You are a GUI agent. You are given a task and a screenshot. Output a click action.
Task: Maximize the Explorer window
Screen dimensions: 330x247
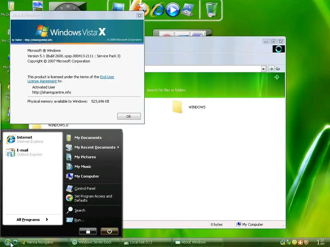pyautogui.click(x=273, y=41)
